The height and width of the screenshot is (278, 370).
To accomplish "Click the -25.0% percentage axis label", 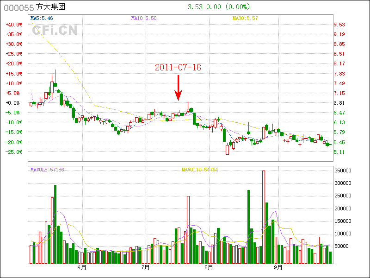I will click(14, 152).
